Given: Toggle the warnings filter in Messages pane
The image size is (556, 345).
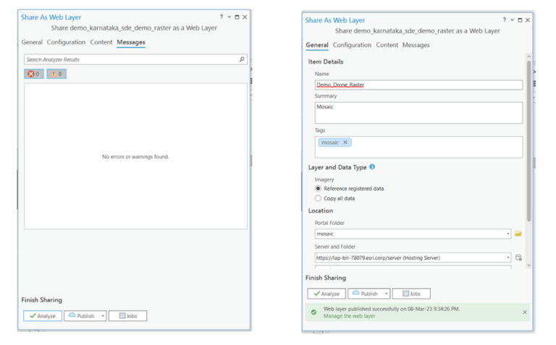Looking at the screenshot, I should (56, 74).
